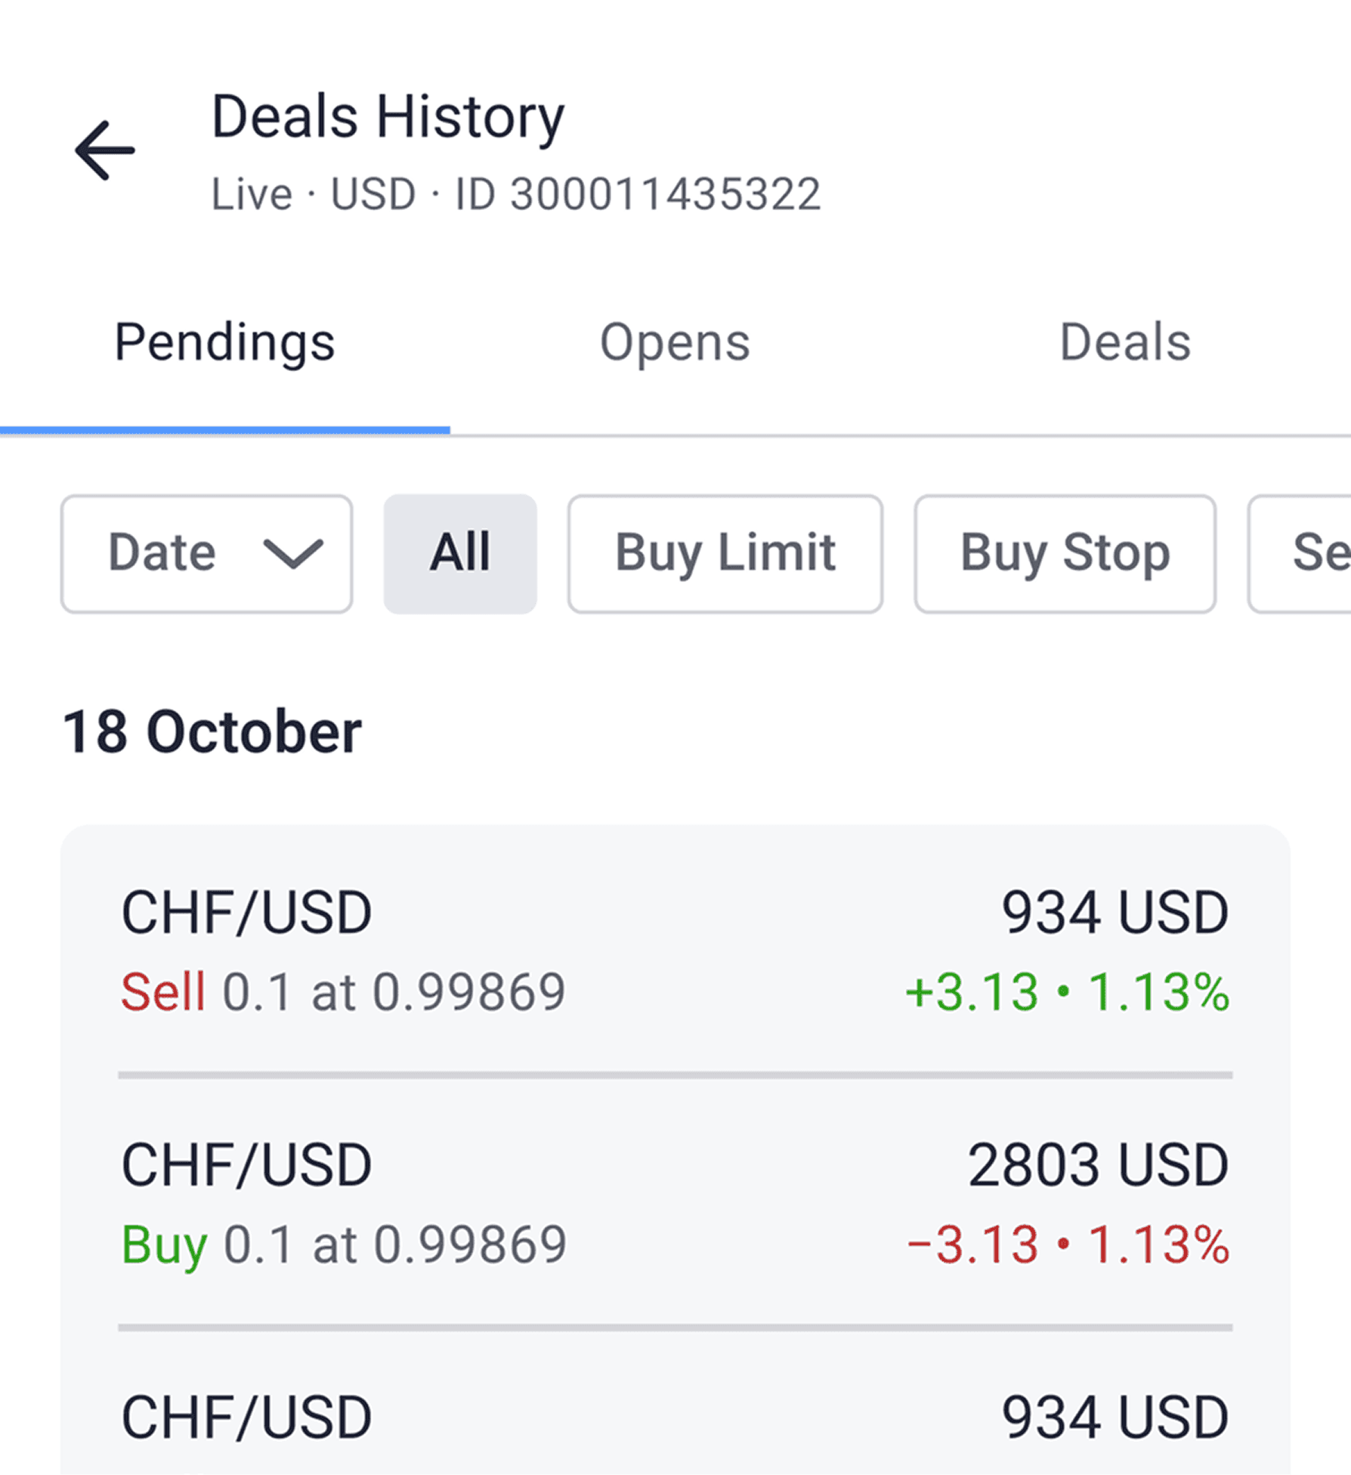Click the +3.13 • 1.13% profit value
This screenshot has height=1475, width=1351.
pos(1068,991)
